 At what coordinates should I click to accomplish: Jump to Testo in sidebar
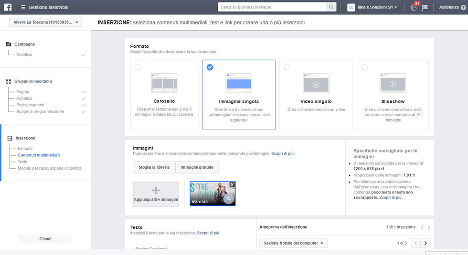22,162
